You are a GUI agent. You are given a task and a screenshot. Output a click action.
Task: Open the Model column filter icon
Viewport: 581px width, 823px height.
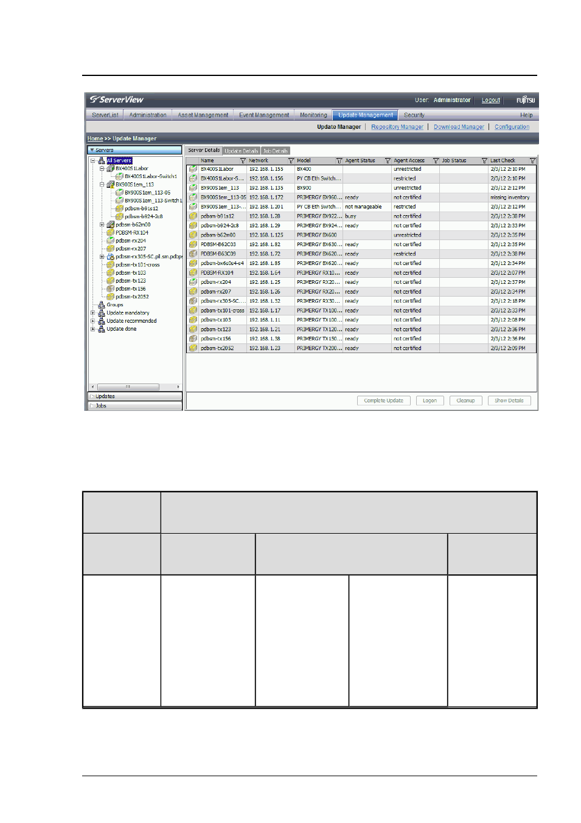pos(339,160)
